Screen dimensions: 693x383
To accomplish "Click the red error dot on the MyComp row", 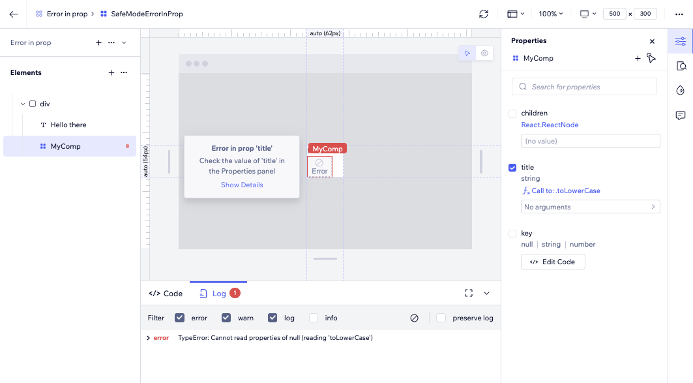I will [127, 146].
